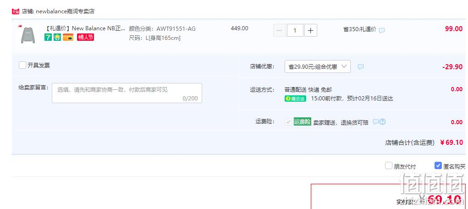Click the 0/200 character counter
This screenshot has width=468, height=209.
tap(190, 98)
